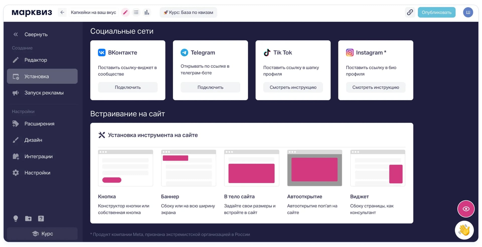Go back using the arrow button
Screen dimensions: 482x247
(62, 12)
